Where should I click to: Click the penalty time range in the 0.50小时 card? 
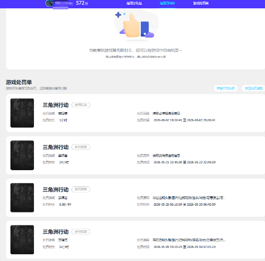click(x=184, y=205)
